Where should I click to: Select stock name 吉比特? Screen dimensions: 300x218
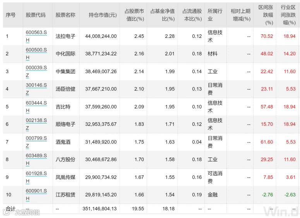[x=63, y=107]
